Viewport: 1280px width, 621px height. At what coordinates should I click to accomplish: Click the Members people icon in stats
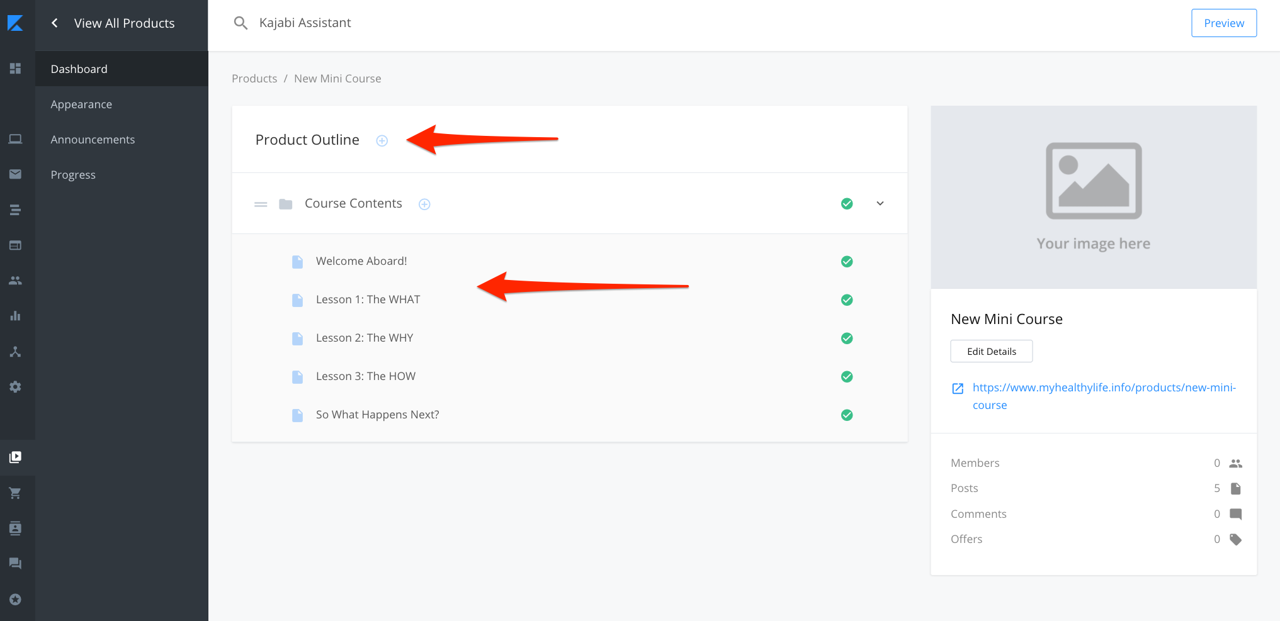pos(1236,463)
